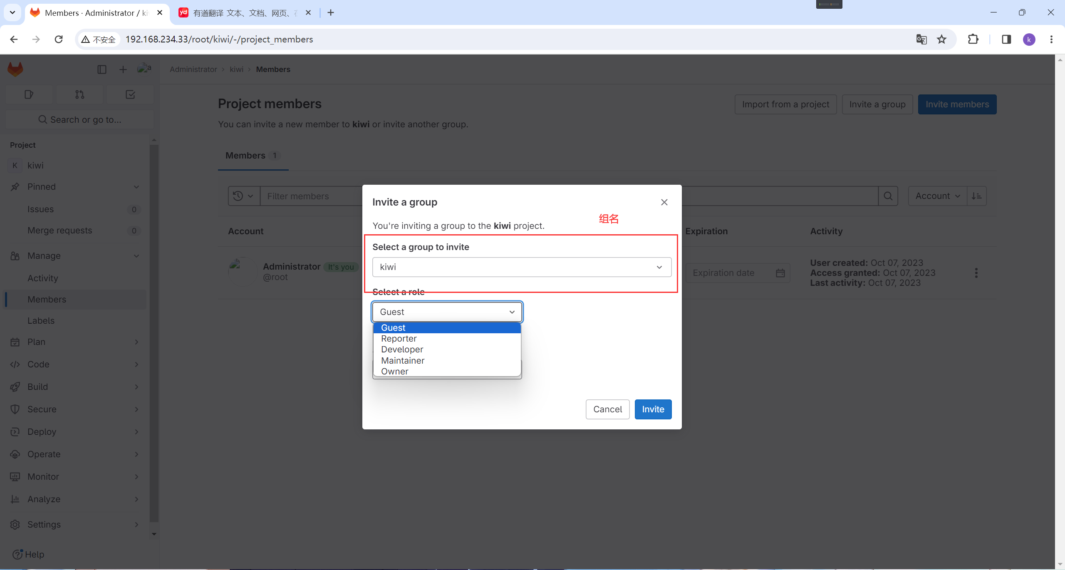Click the create new plus icon
The height and width of the screenshot is (570, 1065).
(x=123, y=69)
